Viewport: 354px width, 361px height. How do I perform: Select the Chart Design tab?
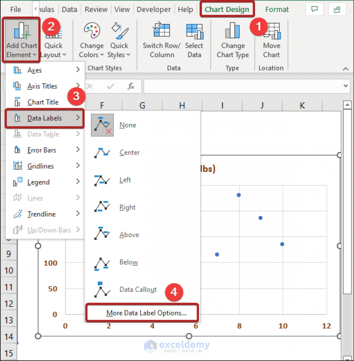(x=227, y=9)
